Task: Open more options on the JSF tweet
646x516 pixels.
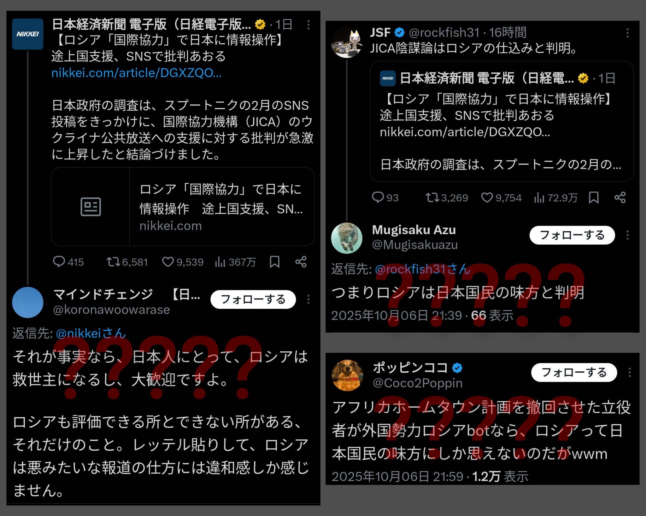Action: click(627, 33)
